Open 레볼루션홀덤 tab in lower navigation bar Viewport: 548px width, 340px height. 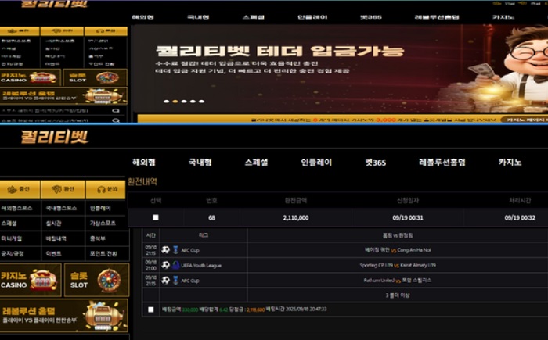pos(442,163)
